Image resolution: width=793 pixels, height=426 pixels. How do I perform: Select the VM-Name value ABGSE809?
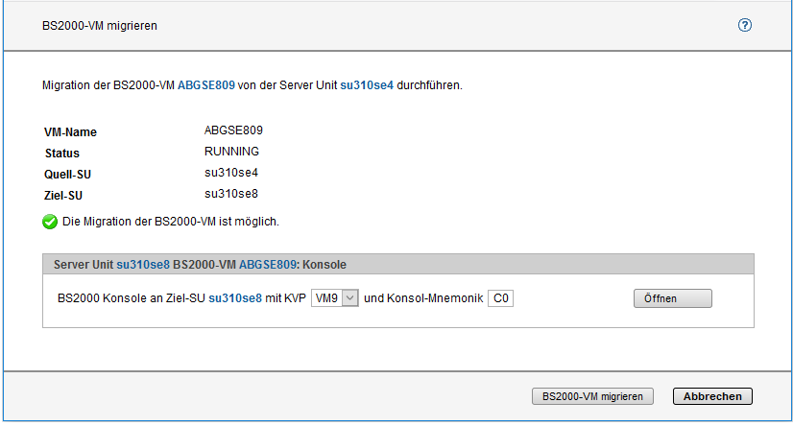pyautogui.click(x=233, y=130)
